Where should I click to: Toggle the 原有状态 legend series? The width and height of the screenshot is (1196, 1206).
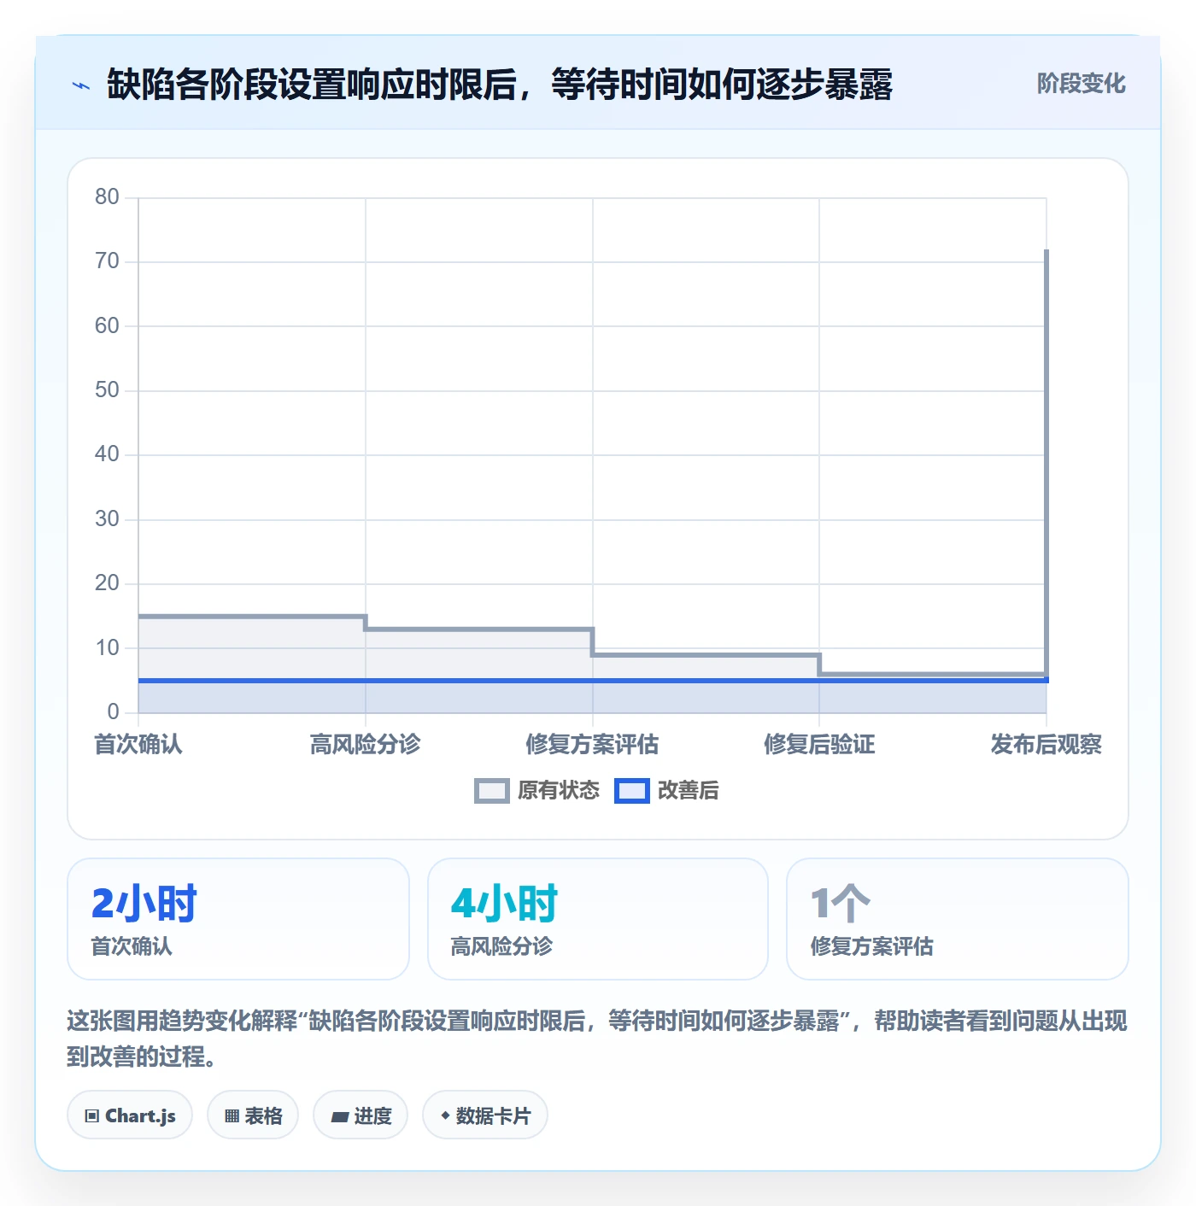pyautogui.click(x=537, y=791)
